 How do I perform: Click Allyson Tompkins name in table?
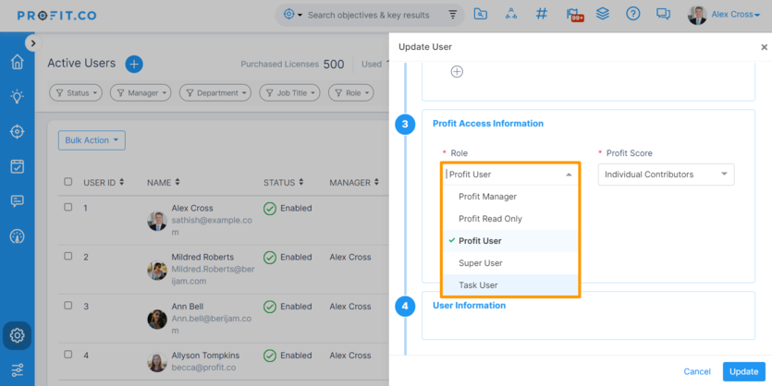coord(205,356)
